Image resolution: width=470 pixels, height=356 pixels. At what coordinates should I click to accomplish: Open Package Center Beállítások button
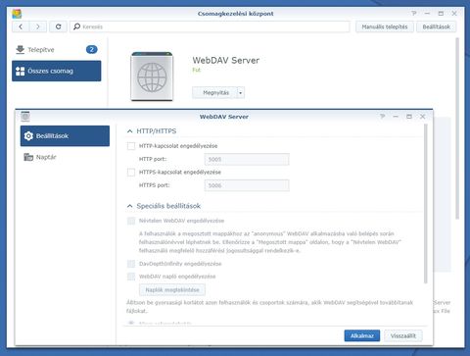click(x=436, y=26)
